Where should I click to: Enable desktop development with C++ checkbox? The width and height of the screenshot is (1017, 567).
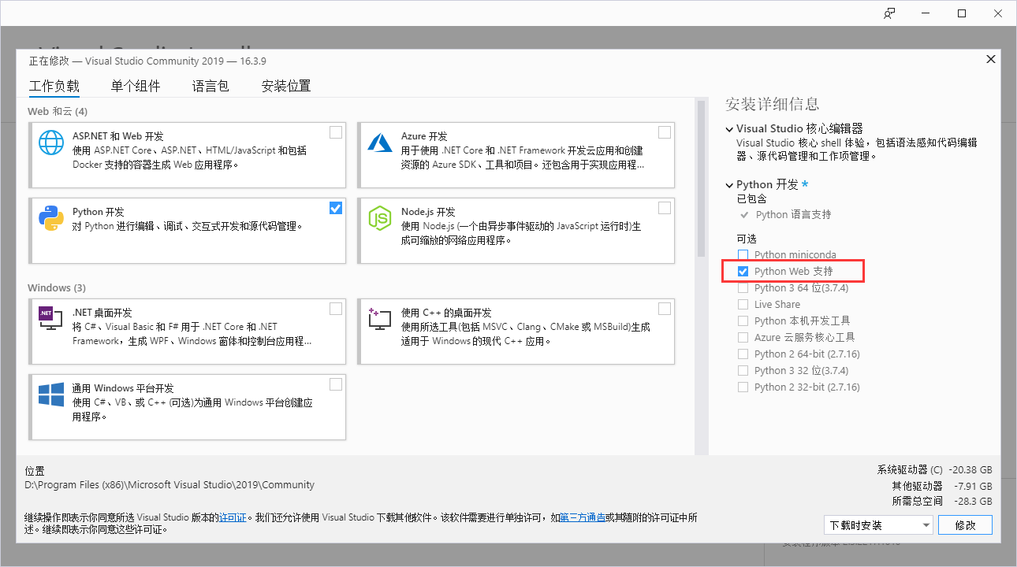coord(665,308)
